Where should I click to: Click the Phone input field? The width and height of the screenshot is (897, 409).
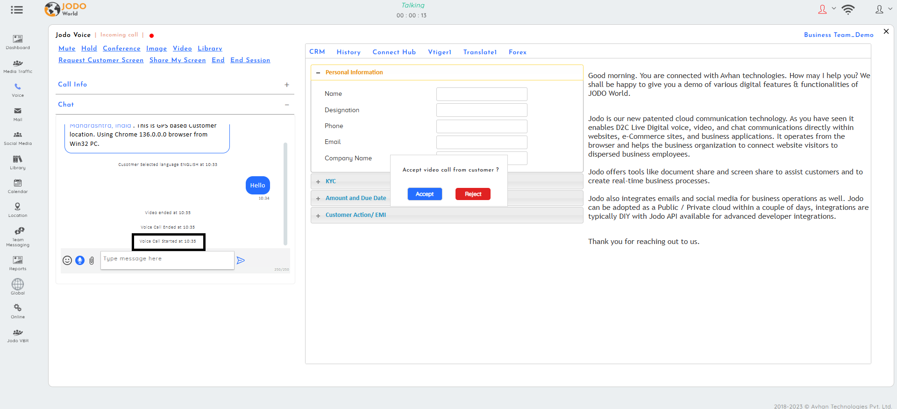482,126
